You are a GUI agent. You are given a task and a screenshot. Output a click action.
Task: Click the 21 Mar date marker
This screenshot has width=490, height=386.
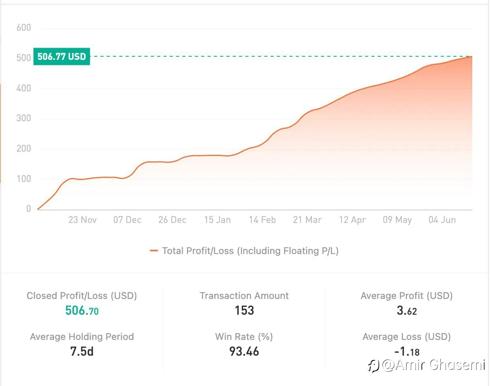pos(307,220)
